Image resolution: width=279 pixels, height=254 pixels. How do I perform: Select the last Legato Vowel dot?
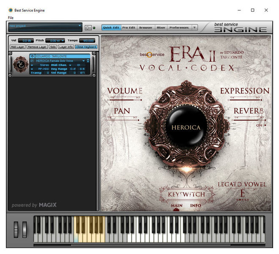click(x=248, y=200)
